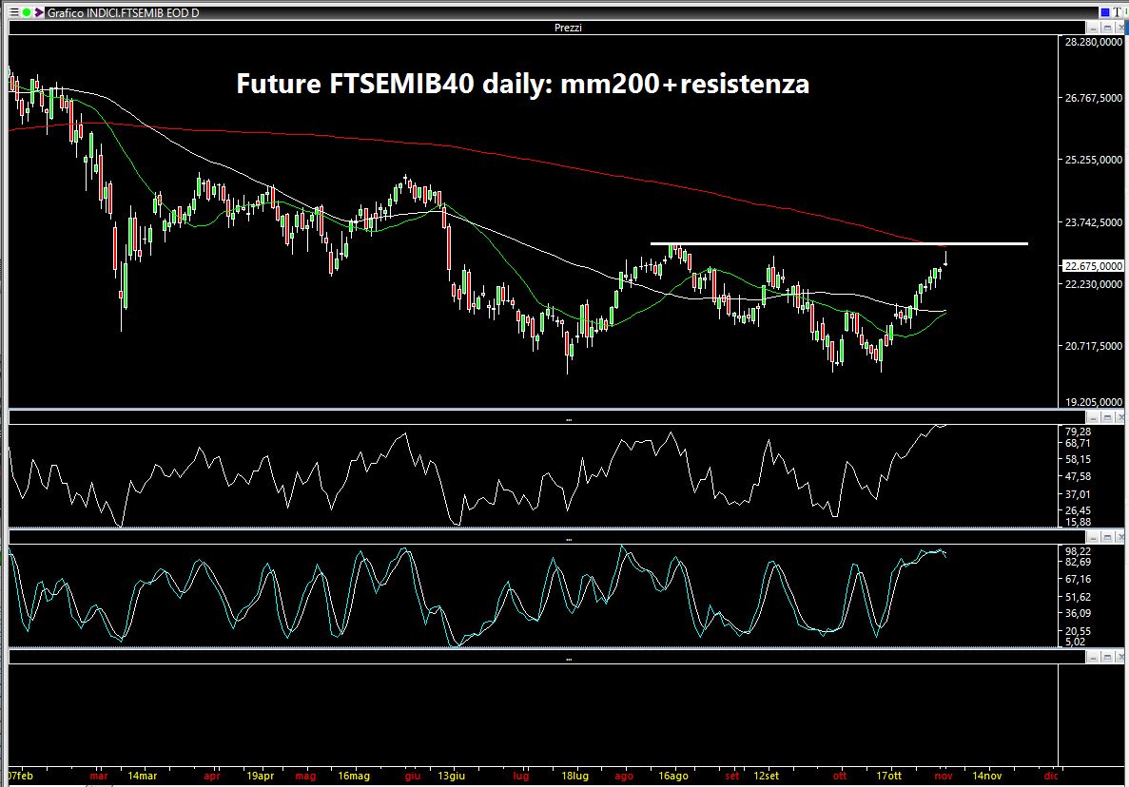Maximize the stochastic panel with 98,22 scale
Screen dimensions: 1129x787
click(1107, 537)
